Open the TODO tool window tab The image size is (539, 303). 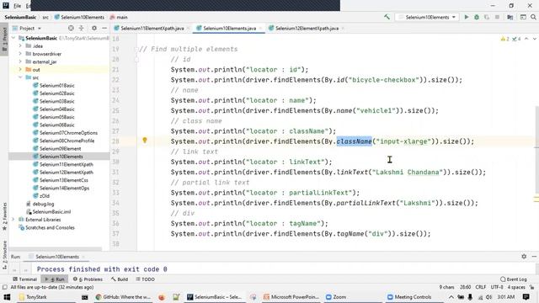click(x=145, y=279)
